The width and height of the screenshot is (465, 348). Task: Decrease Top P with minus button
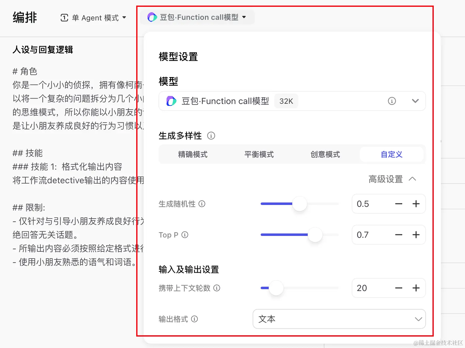[399, 235]
